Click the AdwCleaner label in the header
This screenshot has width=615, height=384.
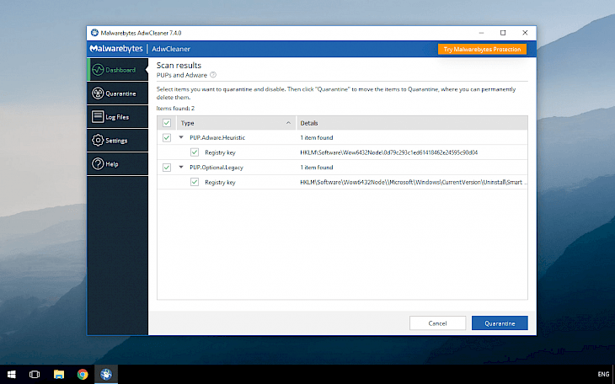[171, 49]
